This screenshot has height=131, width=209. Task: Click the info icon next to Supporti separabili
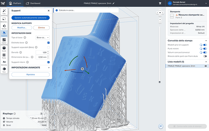tap(36, 47)
